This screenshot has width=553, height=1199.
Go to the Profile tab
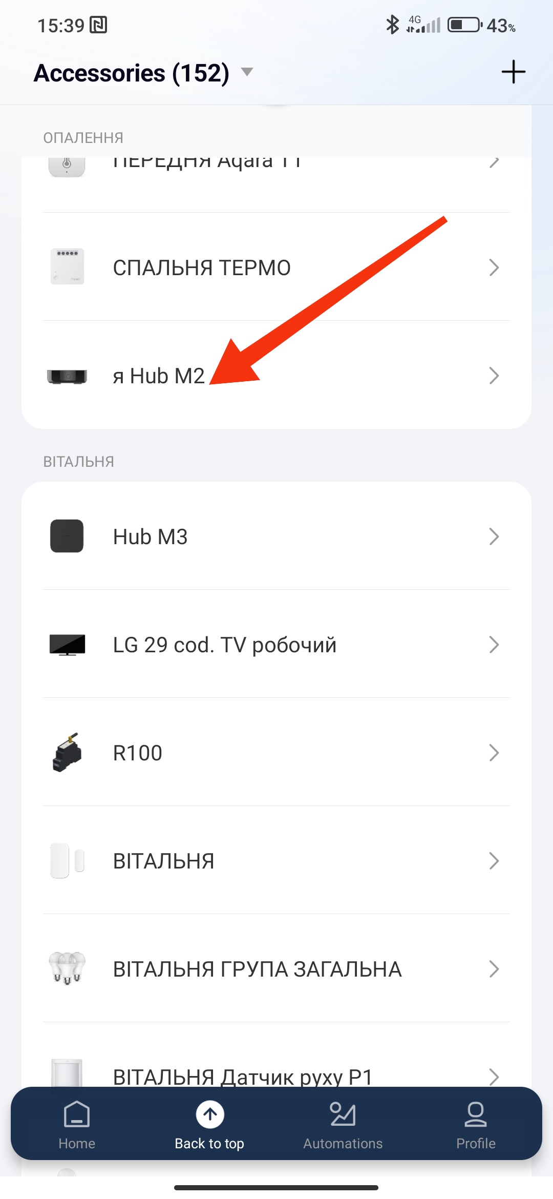click(x=476, y=1125)
